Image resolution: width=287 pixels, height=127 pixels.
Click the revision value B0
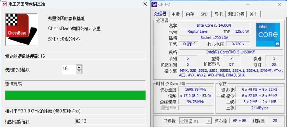point(274,64)
